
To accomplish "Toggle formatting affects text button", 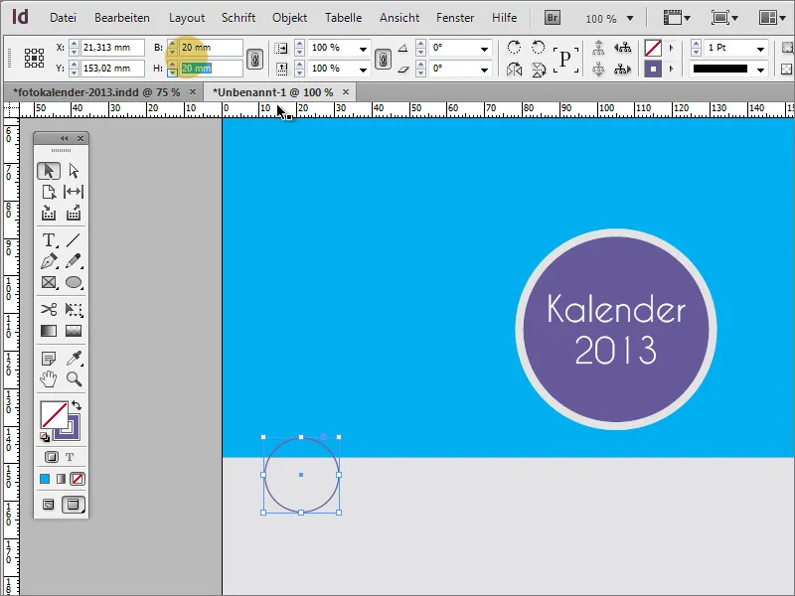I will coord(70,457).
